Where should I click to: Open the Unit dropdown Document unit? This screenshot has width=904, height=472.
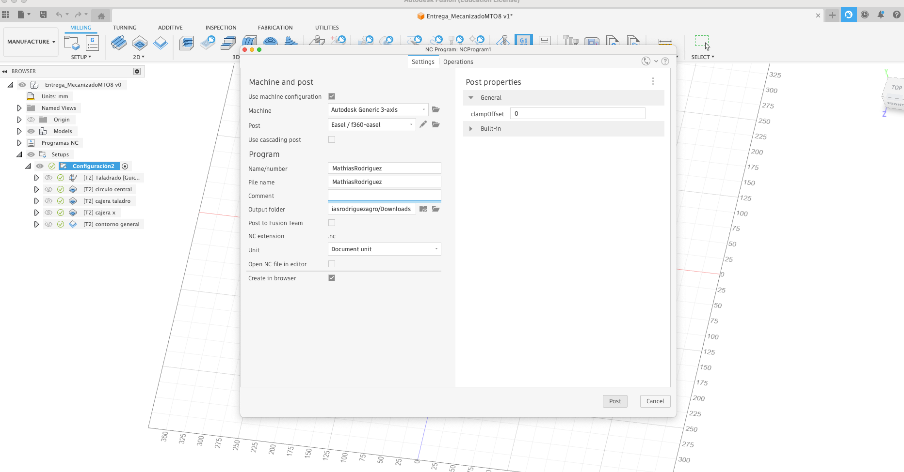pos(385,249)
